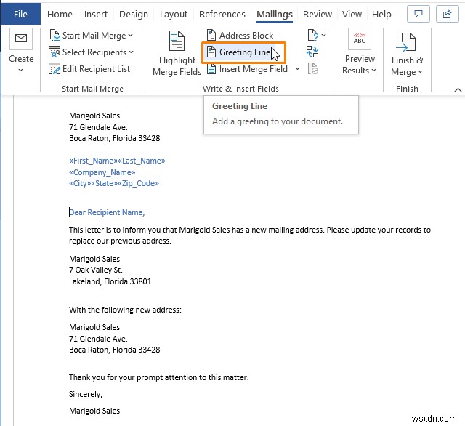The image size is (465, 426).
Task: Click the Update Labels icon
Action: (x=313, y=68)
